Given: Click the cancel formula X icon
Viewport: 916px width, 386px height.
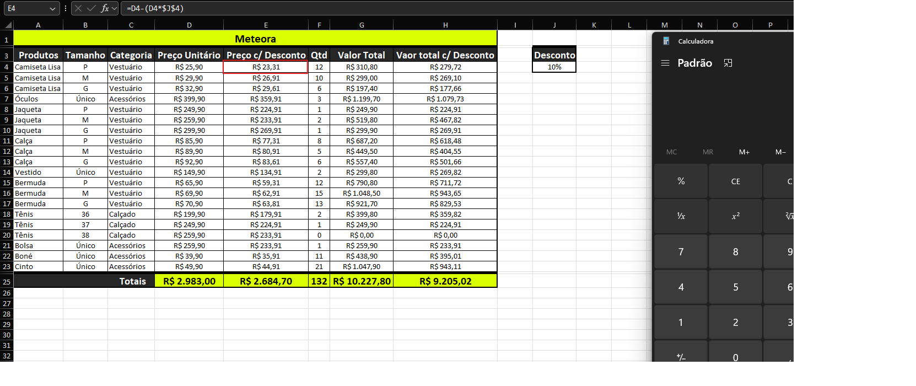Looking at the screenshot, I should click(x=78, y=8).
